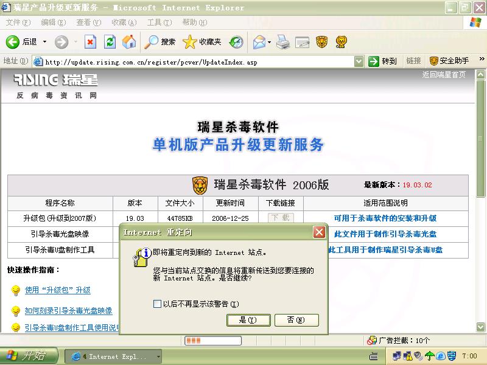Go back with the Back arrow icon
The width and height of the screenshot is (487, 365).
[13, 41]
